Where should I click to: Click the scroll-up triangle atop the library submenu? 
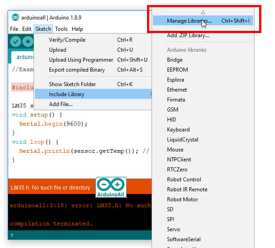(203, 12)
